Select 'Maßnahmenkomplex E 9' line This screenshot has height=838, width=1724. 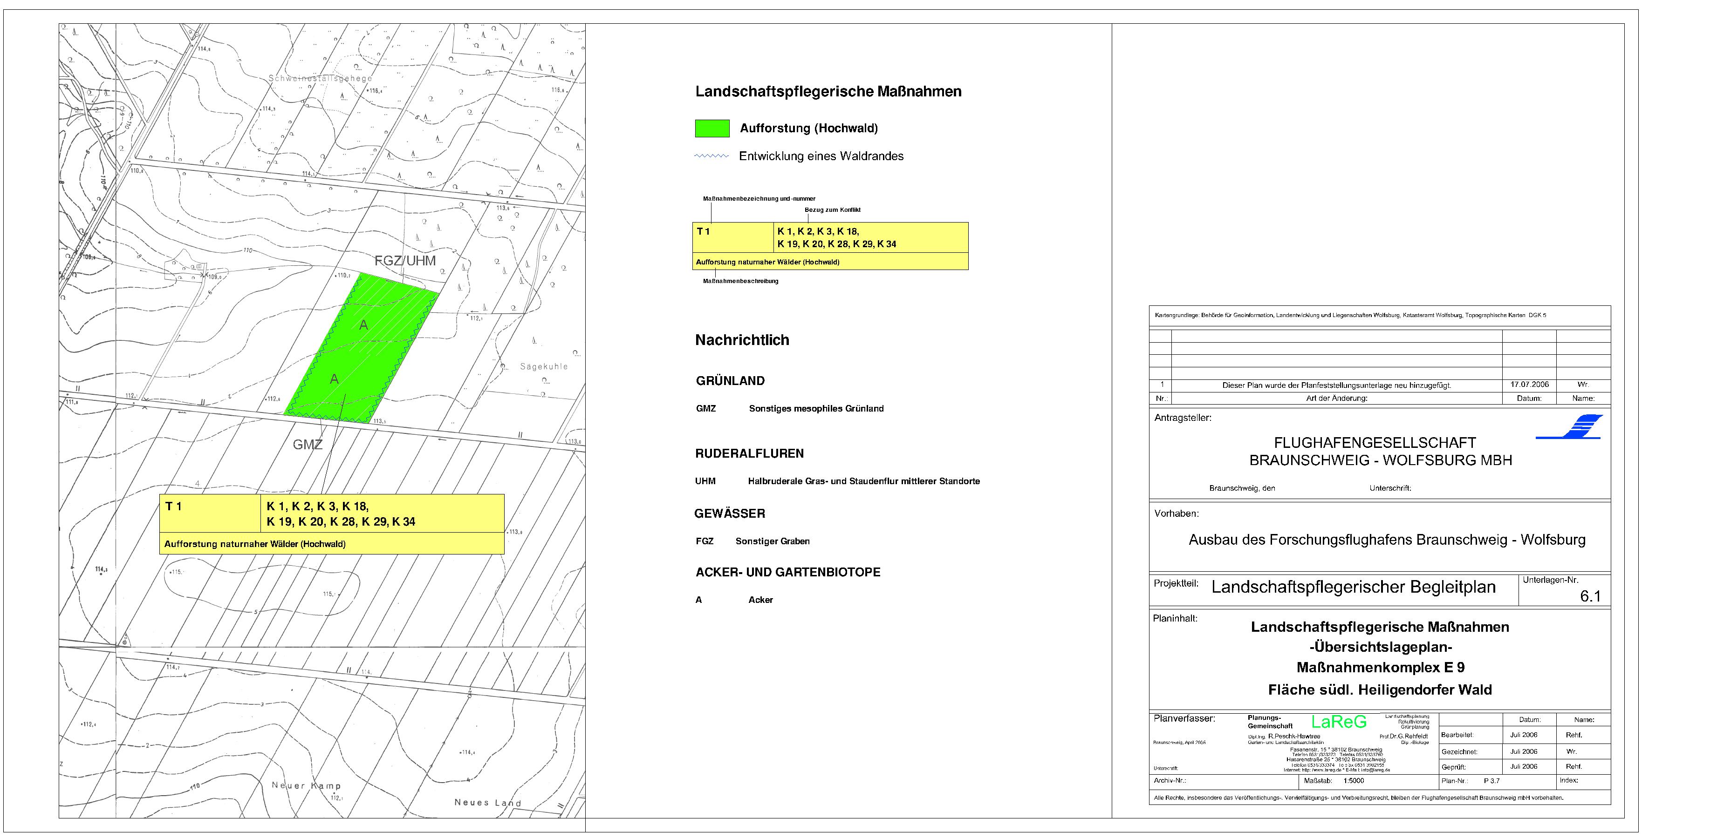1380,668
